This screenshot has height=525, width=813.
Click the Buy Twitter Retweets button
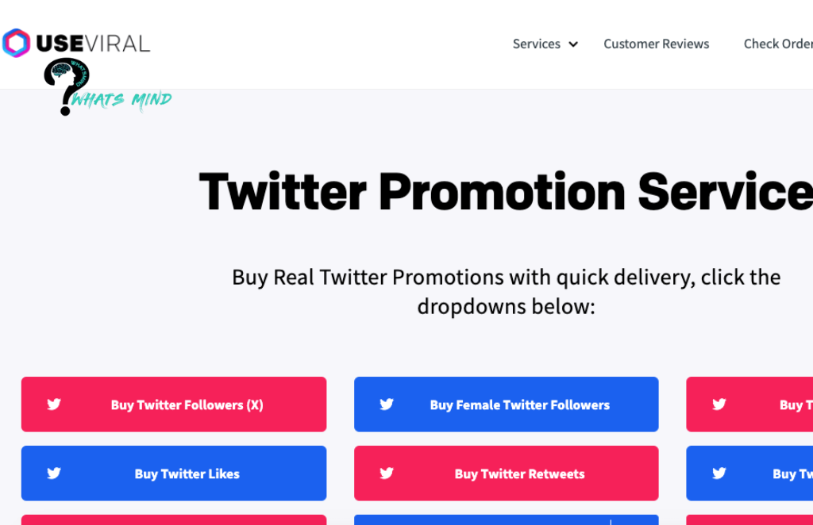click(x=506, y=473)
